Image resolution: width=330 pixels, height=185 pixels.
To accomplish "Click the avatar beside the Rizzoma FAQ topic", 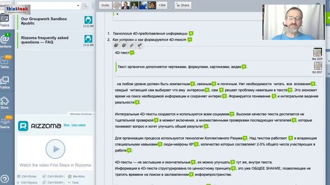I will 88,39.
